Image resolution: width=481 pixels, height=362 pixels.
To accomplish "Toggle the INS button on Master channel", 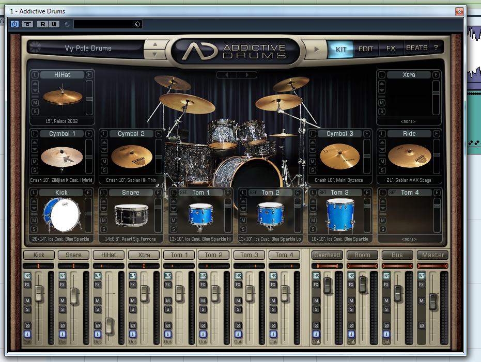I will coord(422,276).
